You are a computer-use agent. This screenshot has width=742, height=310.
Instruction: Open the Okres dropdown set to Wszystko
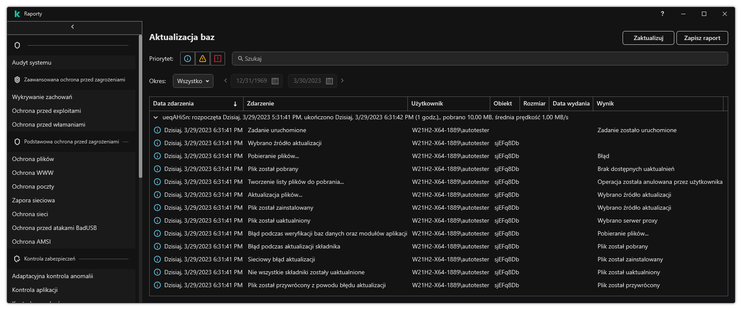tap(193, 81)
